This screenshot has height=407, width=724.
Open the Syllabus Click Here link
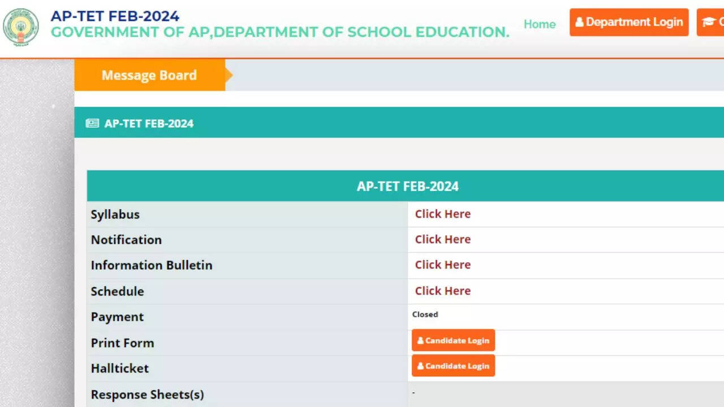pyautogui.click(x=442, y=214)
